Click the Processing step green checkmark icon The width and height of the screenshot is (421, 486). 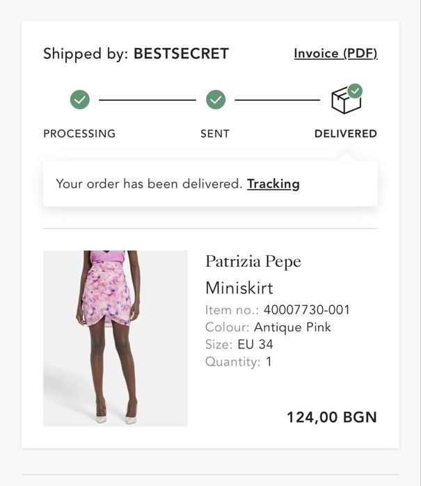80,100
